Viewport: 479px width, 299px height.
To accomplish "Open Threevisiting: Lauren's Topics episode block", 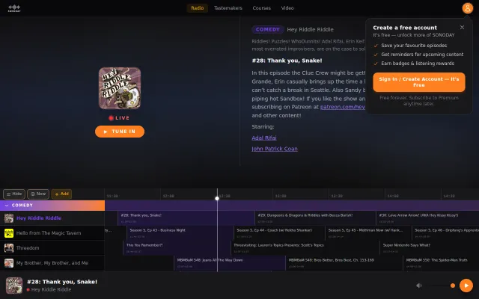I will point(305,248).
